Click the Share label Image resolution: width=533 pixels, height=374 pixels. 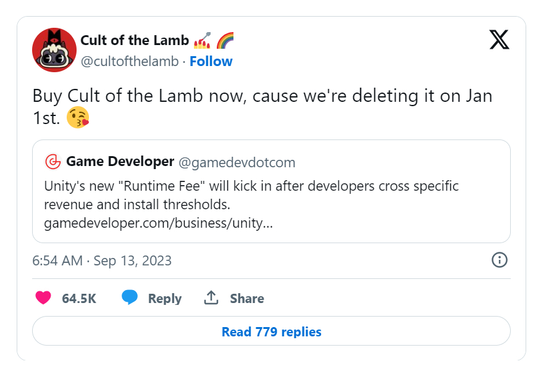(247, 298)
